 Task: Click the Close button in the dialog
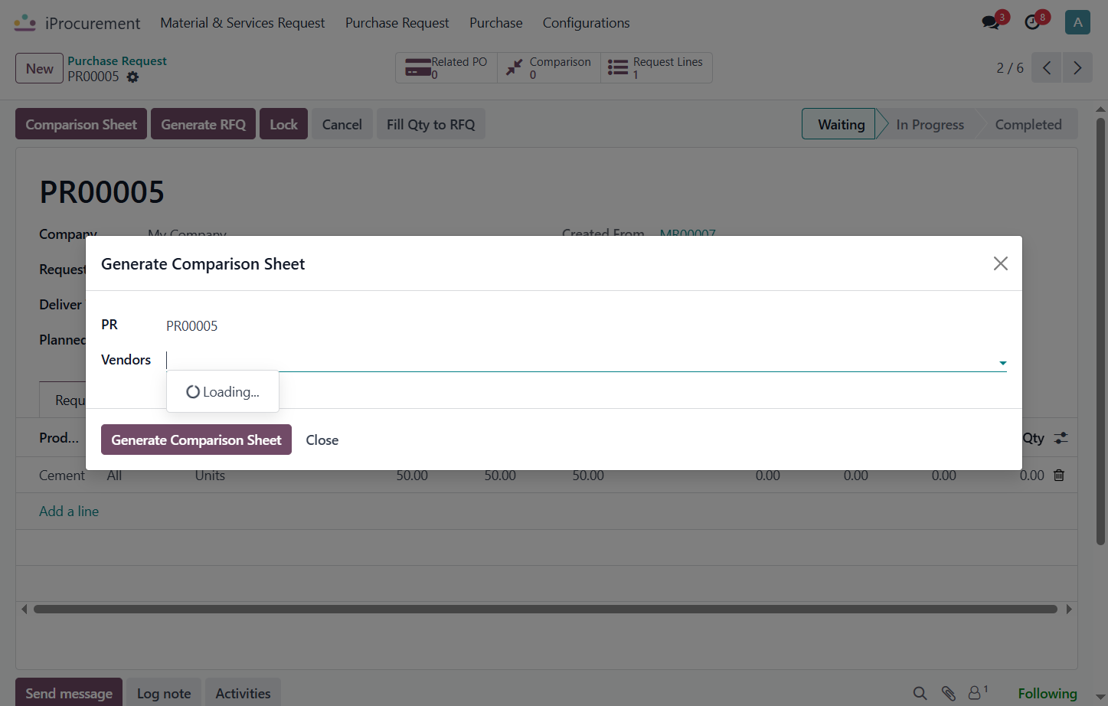pos(322,440)
